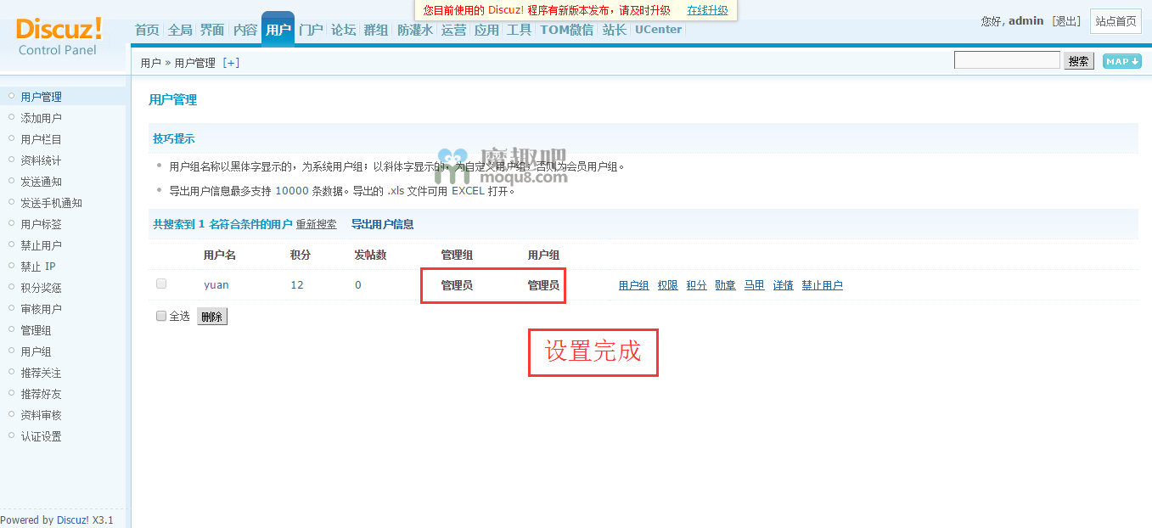
Task: Open 资料审核 in the sidebar
Action: pyautogui.click(x=41, y=415)
